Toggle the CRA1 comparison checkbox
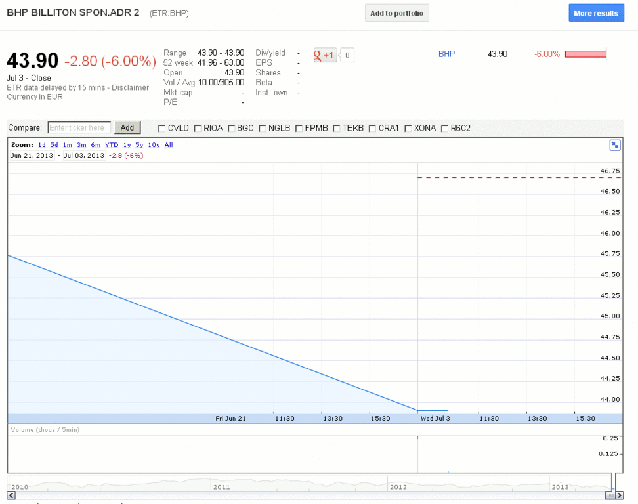The height and width of the screenshot is (504, 638). (372, 129)
